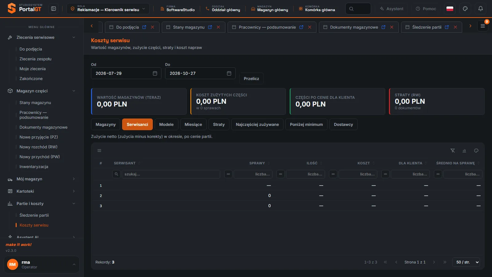Open Dokumenty magazynowe tab in new window
This screenshot has height=277, width=492.
click(383, 27)
